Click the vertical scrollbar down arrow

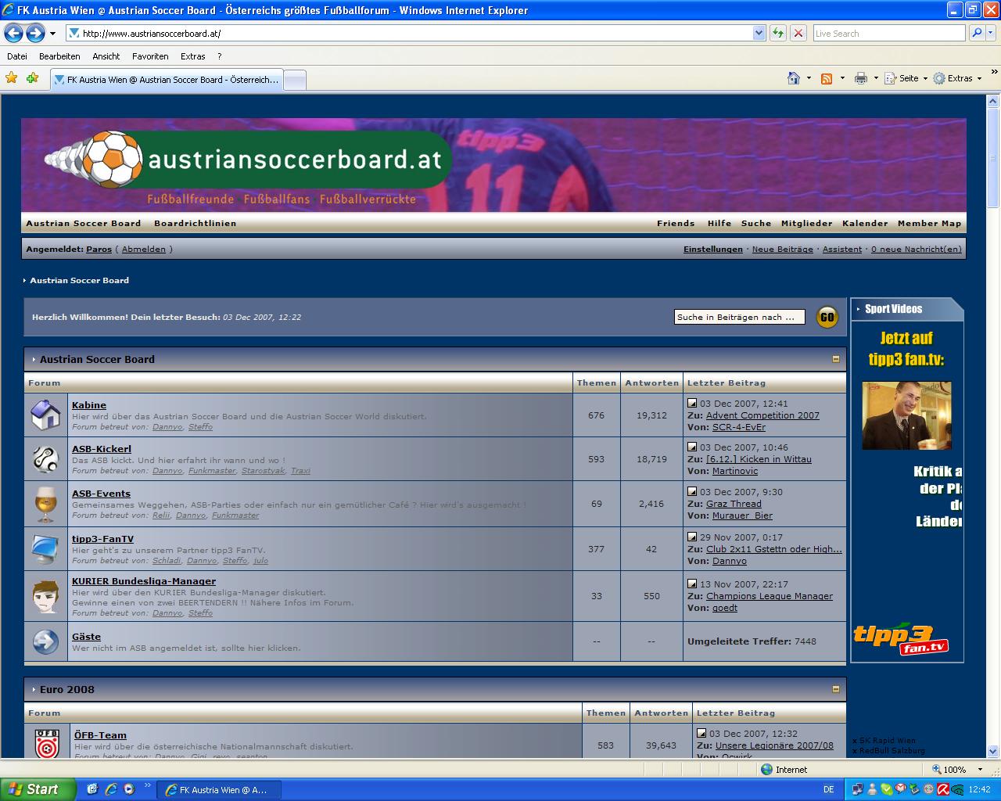[x=993, y=751]
